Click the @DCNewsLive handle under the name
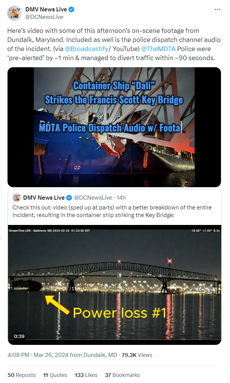Screen dimensions: 230x383 [x=44, y=17]
